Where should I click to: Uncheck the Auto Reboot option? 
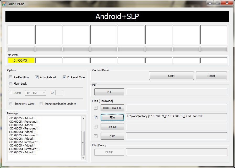(37, 77)
